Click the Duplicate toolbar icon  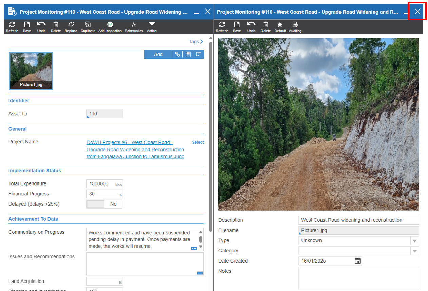click(88, 27)
